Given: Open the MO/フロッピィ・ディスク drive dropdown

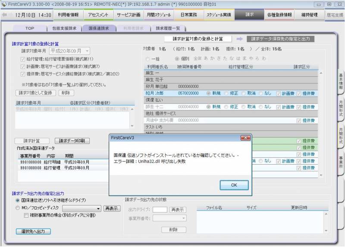Looking at the screenshot, I should tap(99, 209).
